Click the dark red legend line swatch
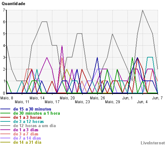This screenshot has width=167, height=146. 5,117
